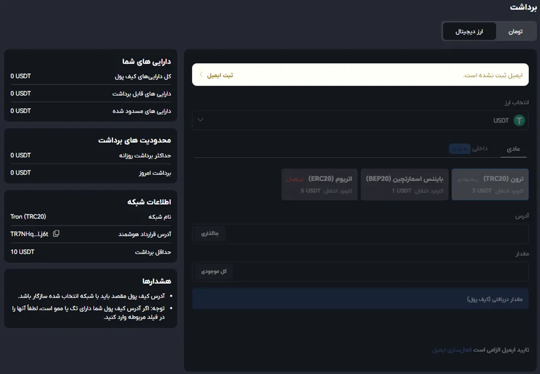Screen dimensions: 540x374
Task: Click the کل موجودی full balance button
Action: 214,271
